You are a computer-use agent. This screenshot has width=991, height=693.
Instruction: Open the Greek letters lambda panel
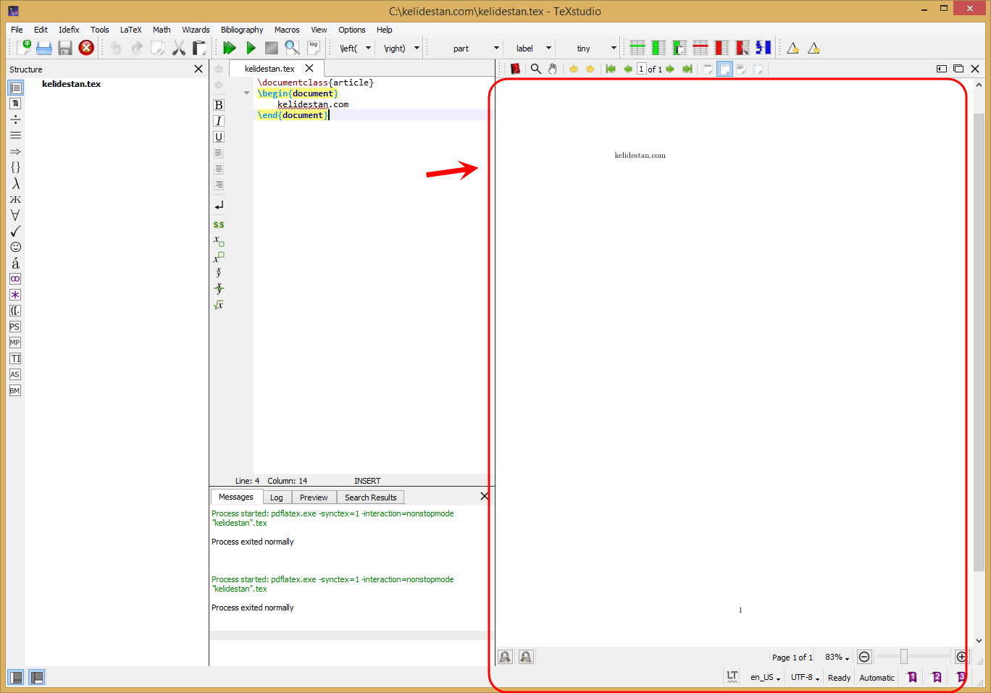tap(15, 184)
